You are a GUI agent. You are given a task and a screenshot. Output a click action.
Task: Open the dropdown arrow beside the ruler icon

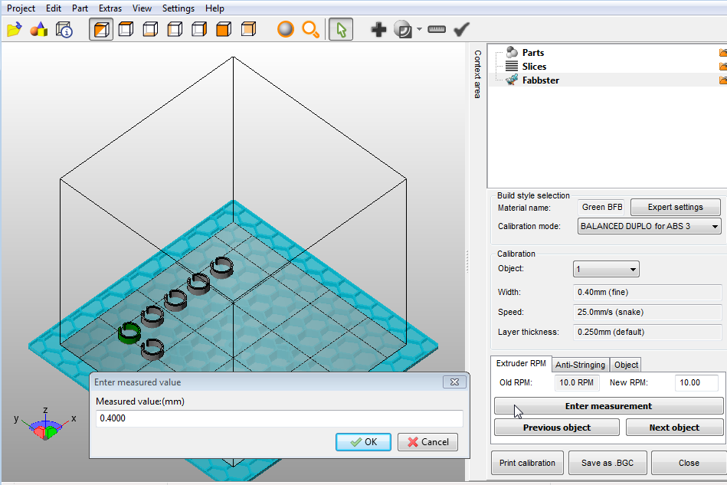419,30
